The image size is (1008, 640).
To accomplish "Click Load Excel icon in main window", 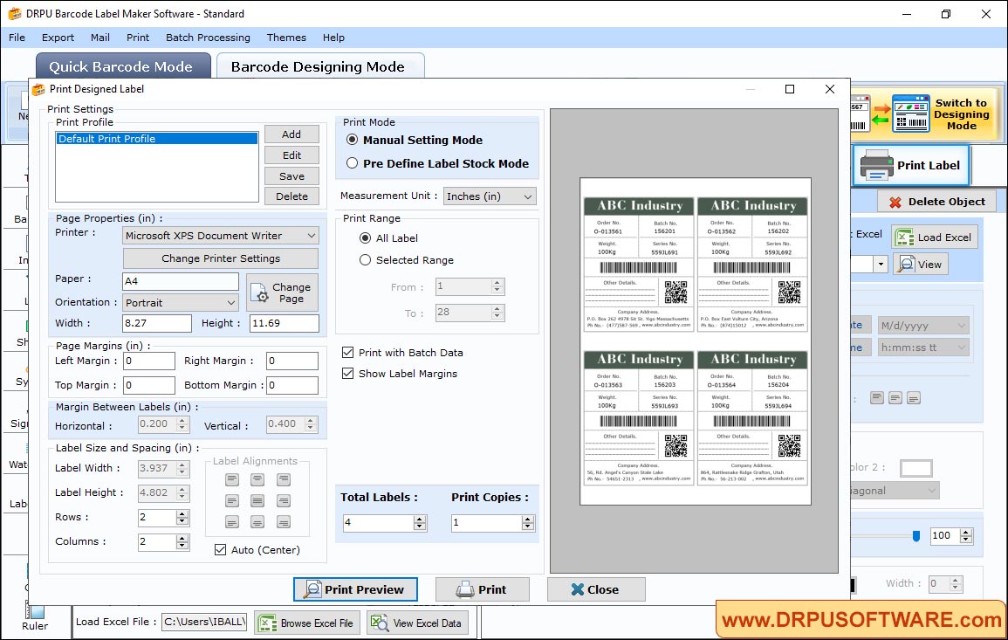I will 904,237.
